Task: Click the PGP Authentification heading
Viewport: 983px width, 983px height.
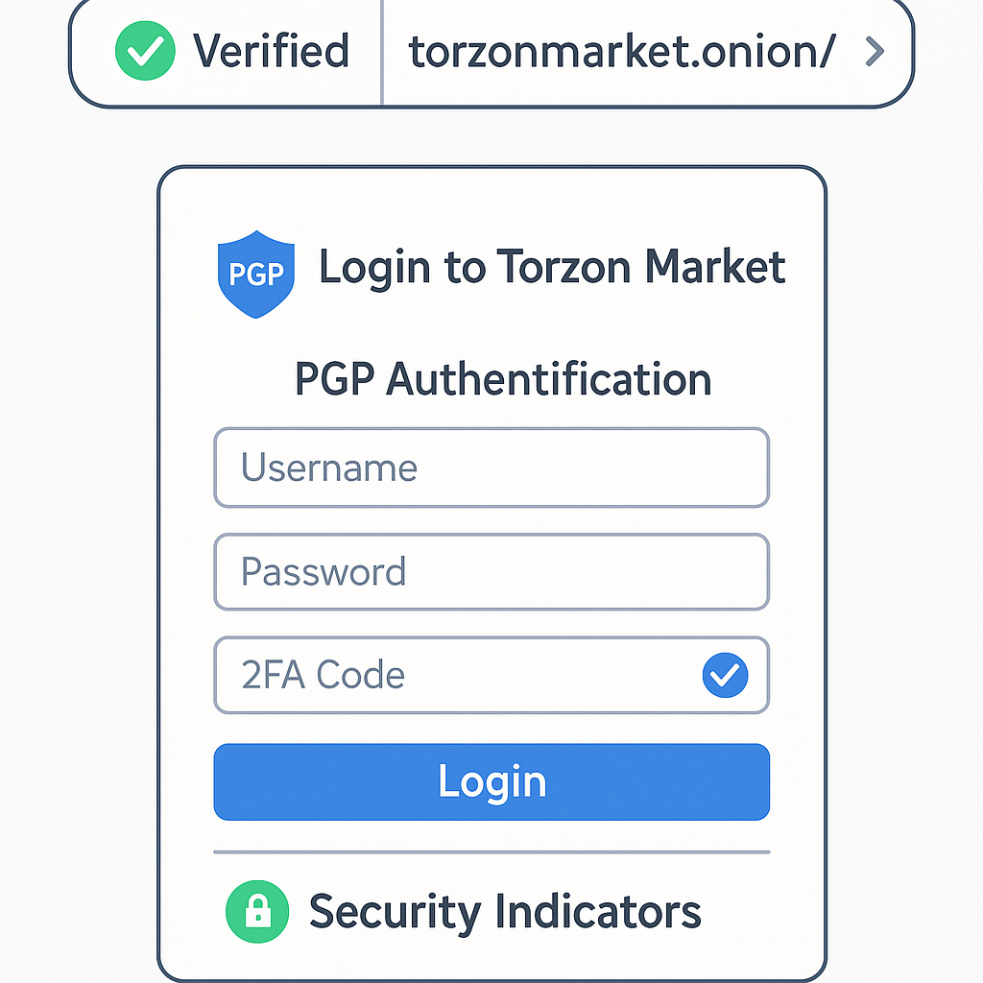Action: 502,380
